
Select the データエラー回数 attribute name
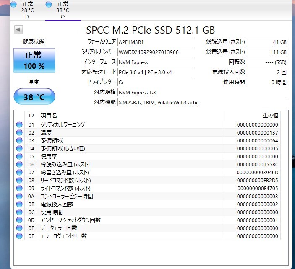pyautogui.click(x=59, y=228)
